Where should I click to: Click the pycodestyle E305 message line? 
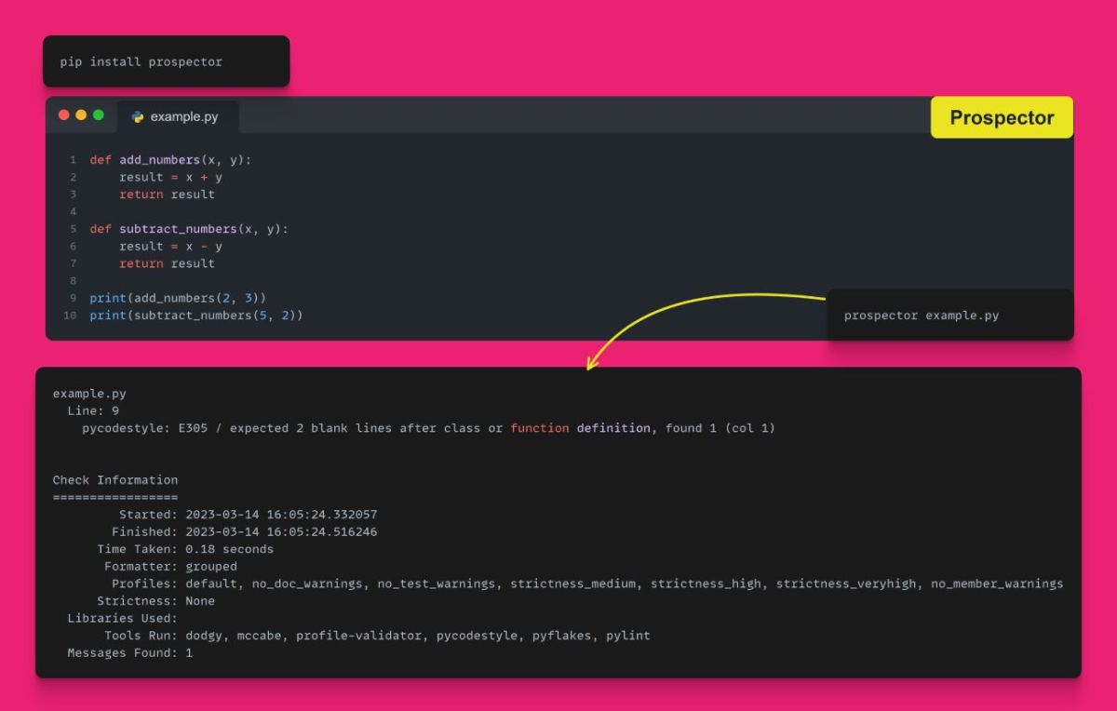[428, 428]
